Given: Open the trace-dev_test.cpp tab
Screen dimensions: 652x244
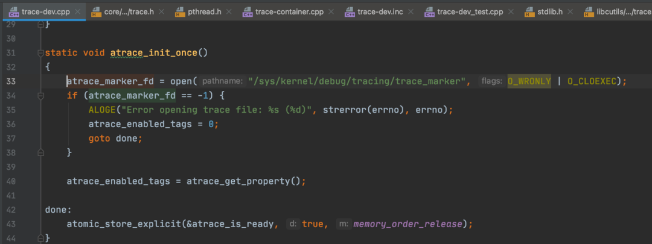Looking at the screenshot, I should pyautogui.click(x=470, y=11).
